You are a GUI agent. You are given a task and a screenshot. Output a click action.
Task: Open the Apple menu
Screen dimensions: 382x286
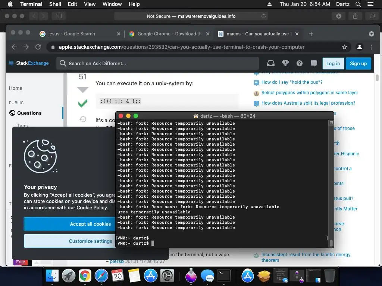(x=10, y=4)
